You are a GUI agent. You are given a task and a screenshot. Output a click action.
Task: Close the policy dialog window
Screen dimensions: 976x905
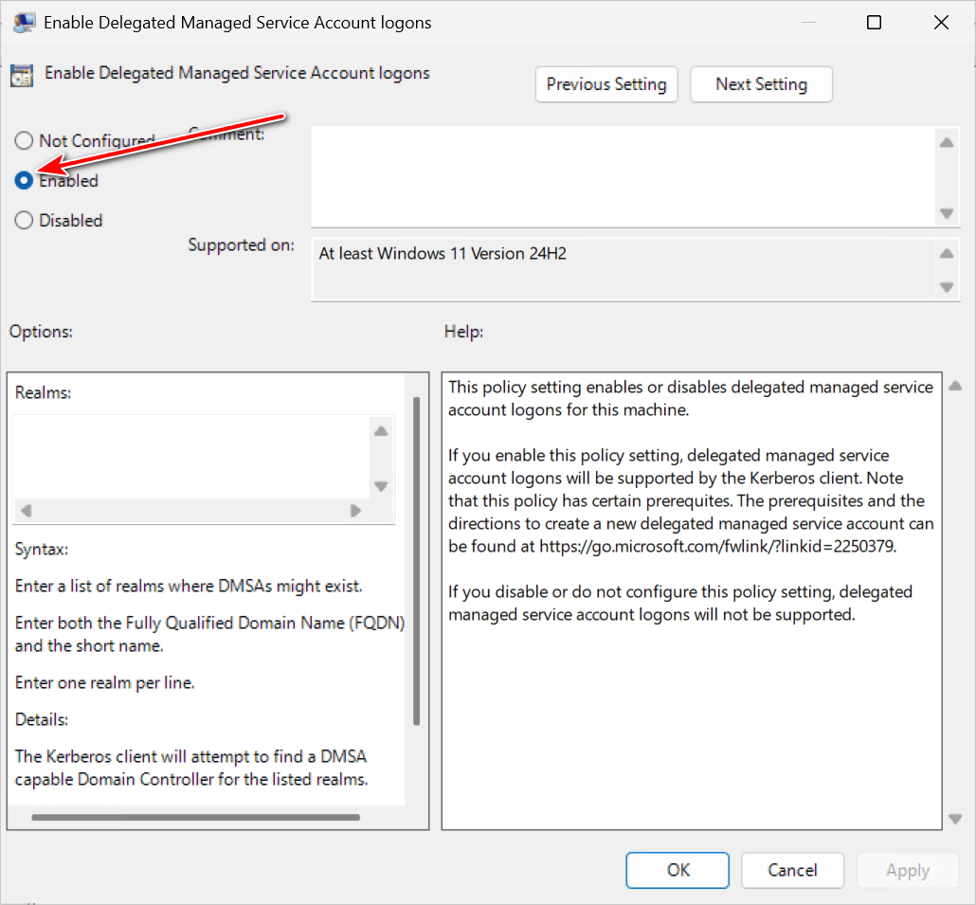[x=941, y=23]
